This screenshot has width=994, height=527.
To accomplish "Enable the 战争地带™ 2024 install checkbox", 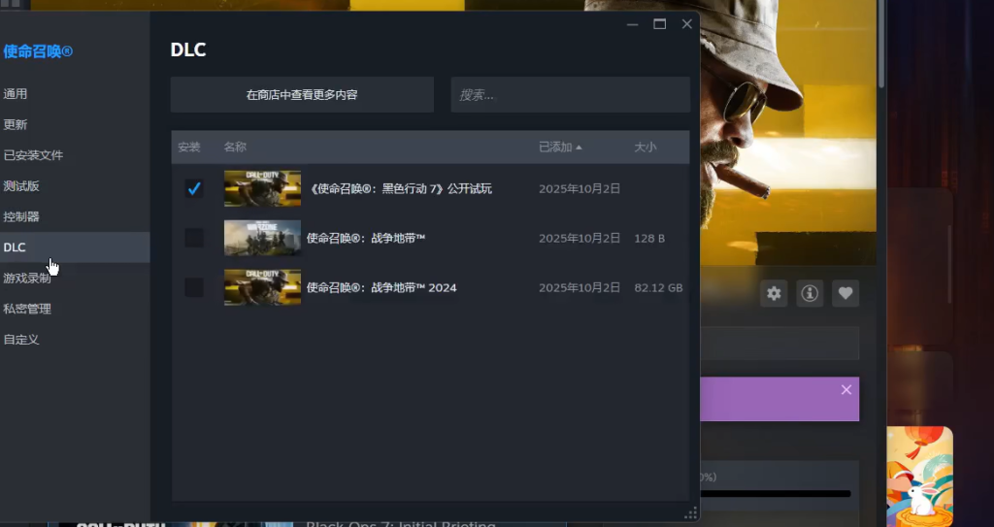I will (194, 287).
